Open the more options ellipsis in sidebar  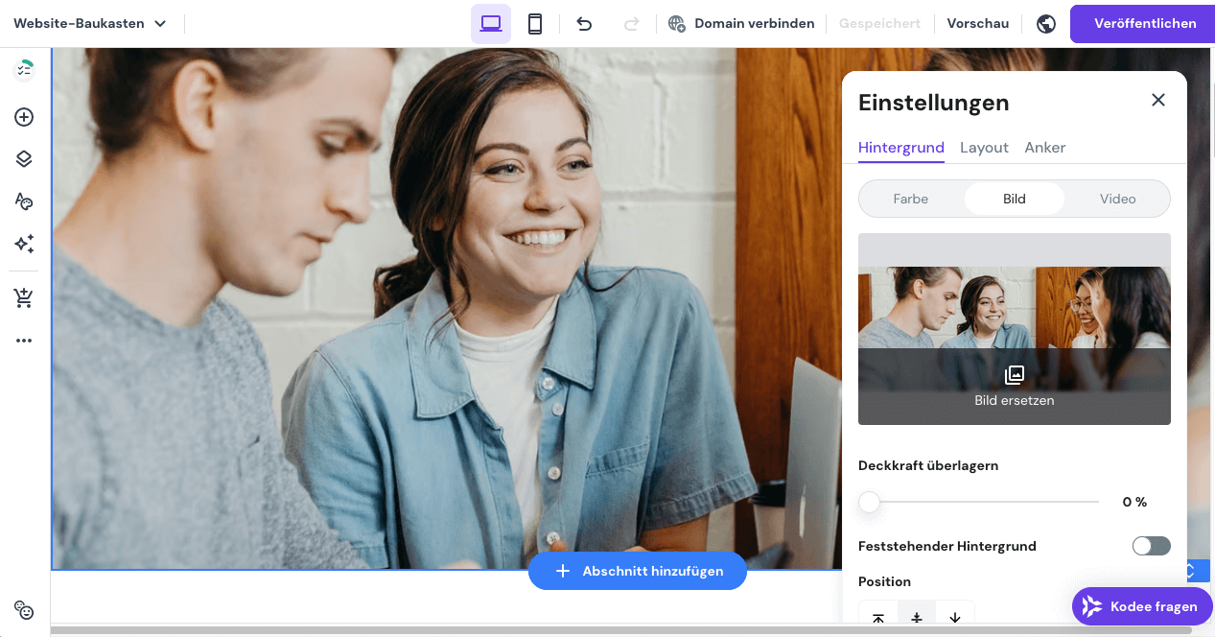[x=24, y=341]
